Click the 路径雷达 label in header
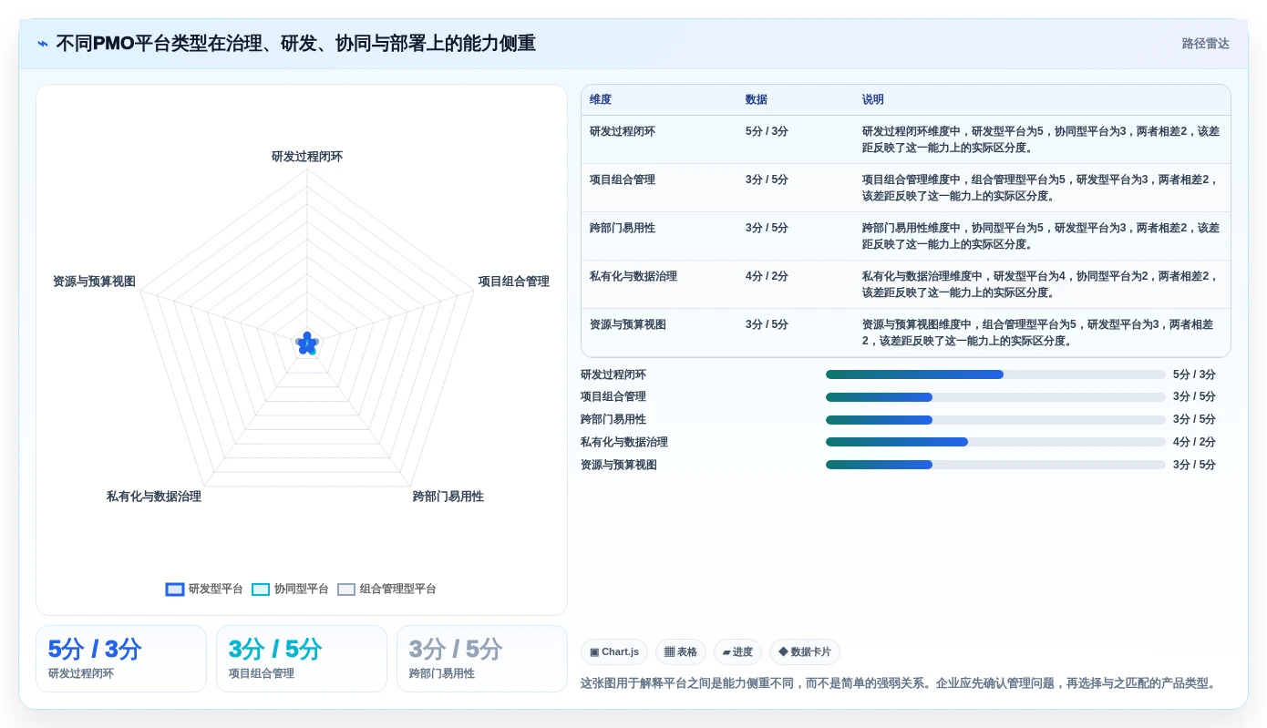This screenshot has width=1267, height=728. (1205, 44)
